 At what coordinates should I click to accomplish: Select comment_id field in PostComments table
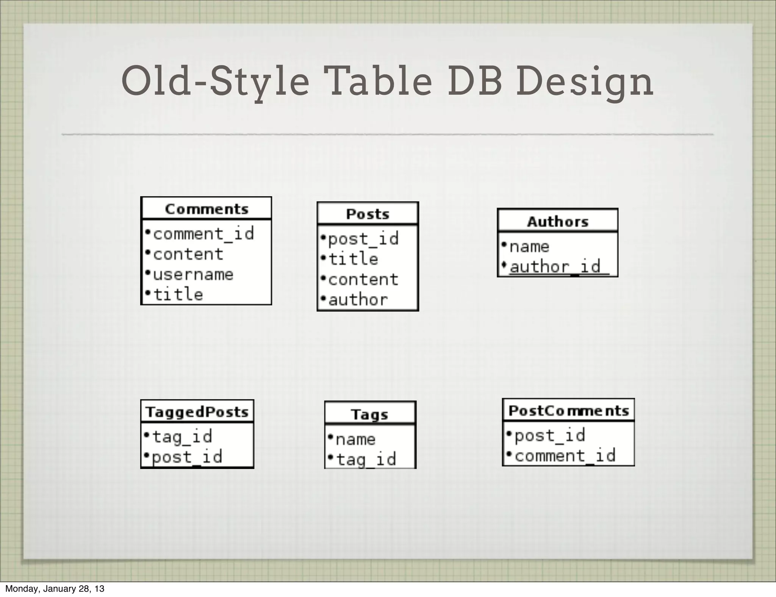[565, 456]
